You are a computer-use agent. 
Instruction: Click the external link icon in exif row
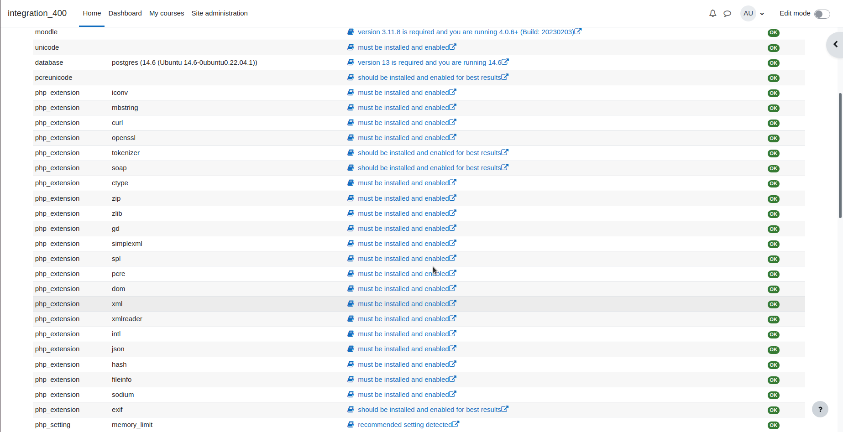[x=505, y=409]
